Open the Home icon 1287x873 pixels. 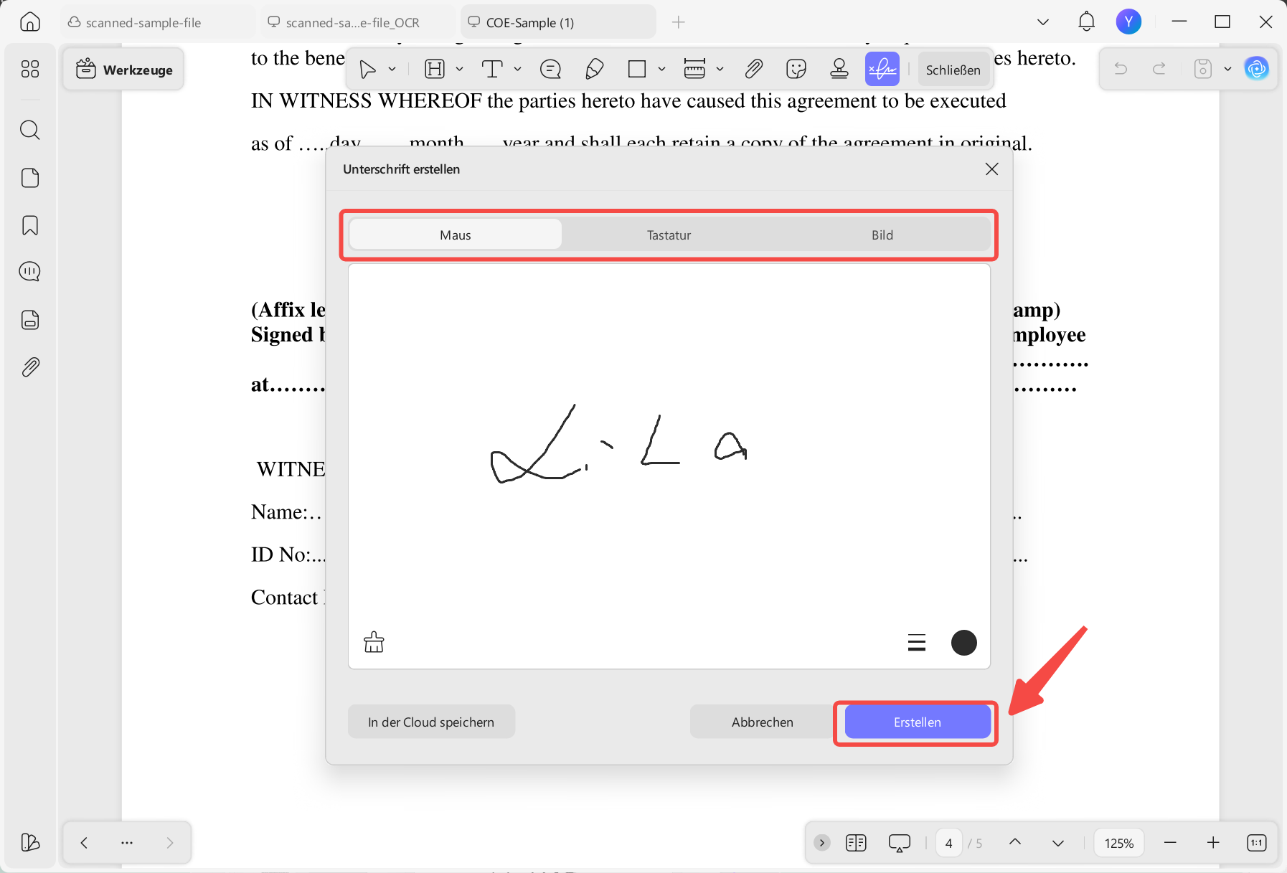coord(30,22)
